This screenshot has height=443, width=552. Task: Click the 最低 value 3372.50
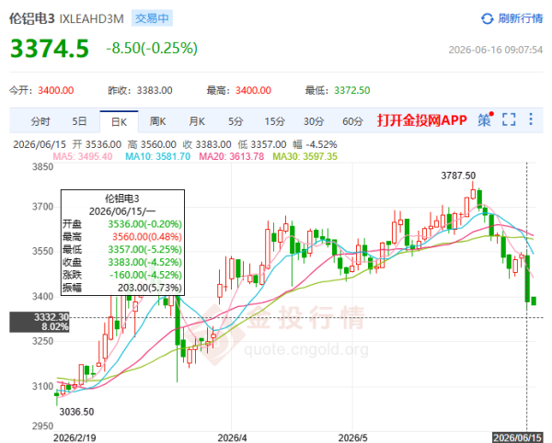click(x=352, y=90)
